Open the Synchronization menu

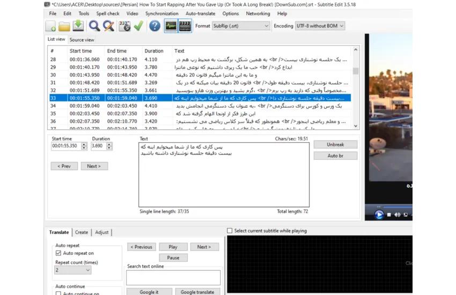click(161, 13)
